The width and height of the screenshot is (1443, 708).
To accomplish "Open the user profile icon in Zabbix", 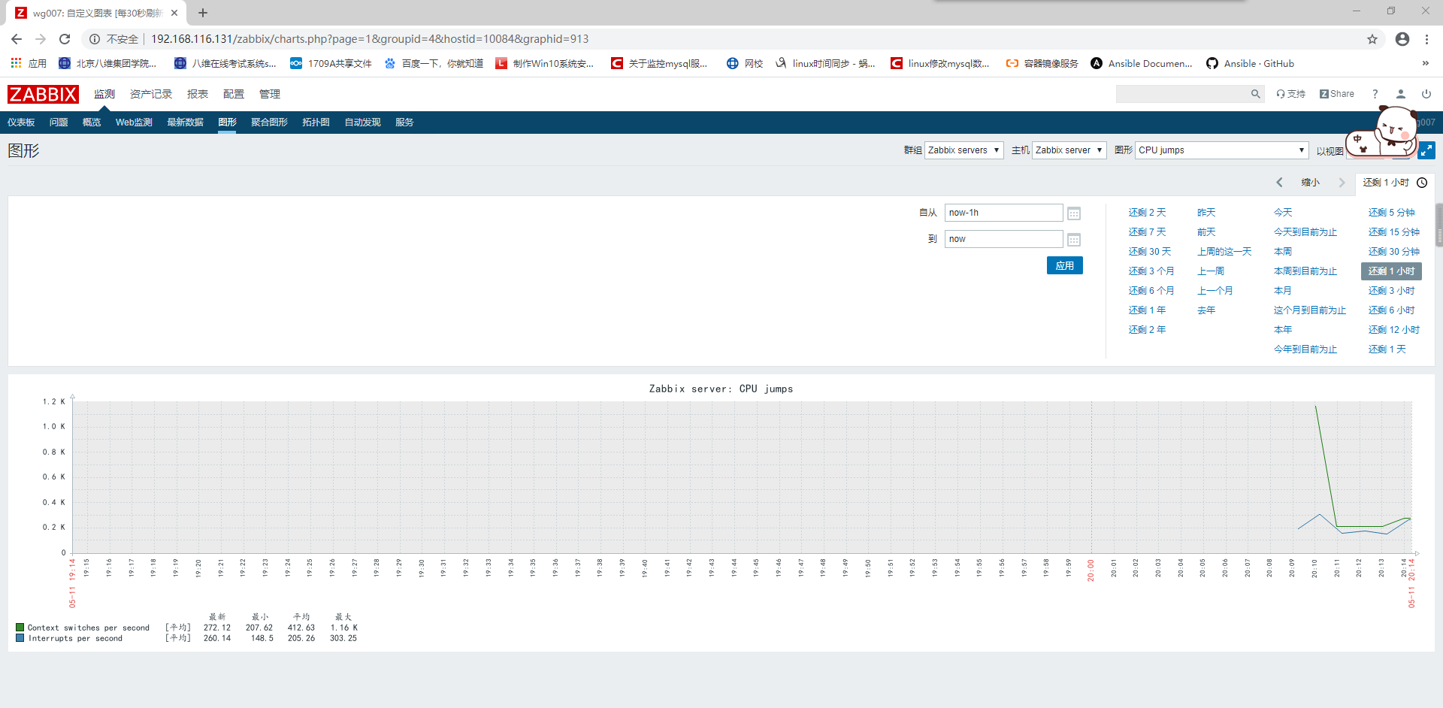I will [1401, 94].
